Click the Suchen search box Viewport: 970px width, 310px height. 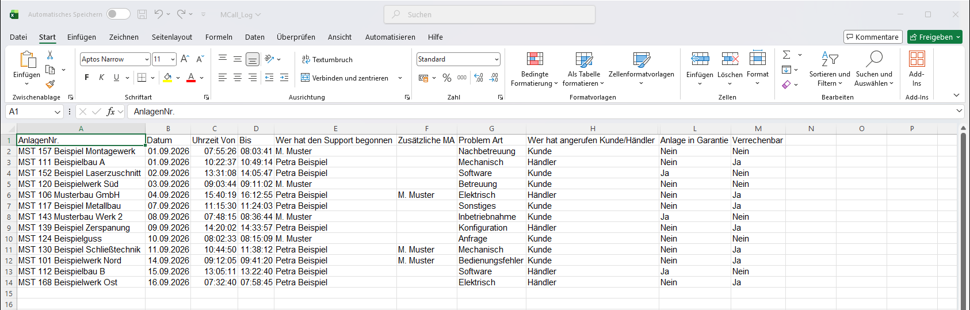[x=490, y=14]
